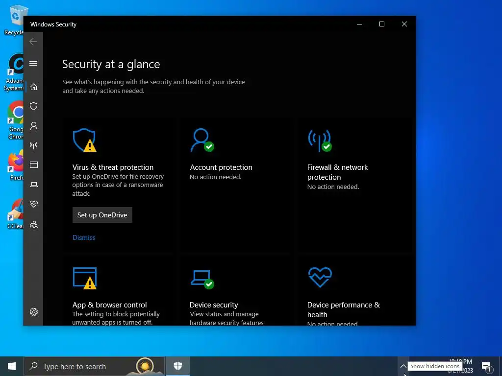Click the Device security laptop tile icon

click(x=202, y=279)
